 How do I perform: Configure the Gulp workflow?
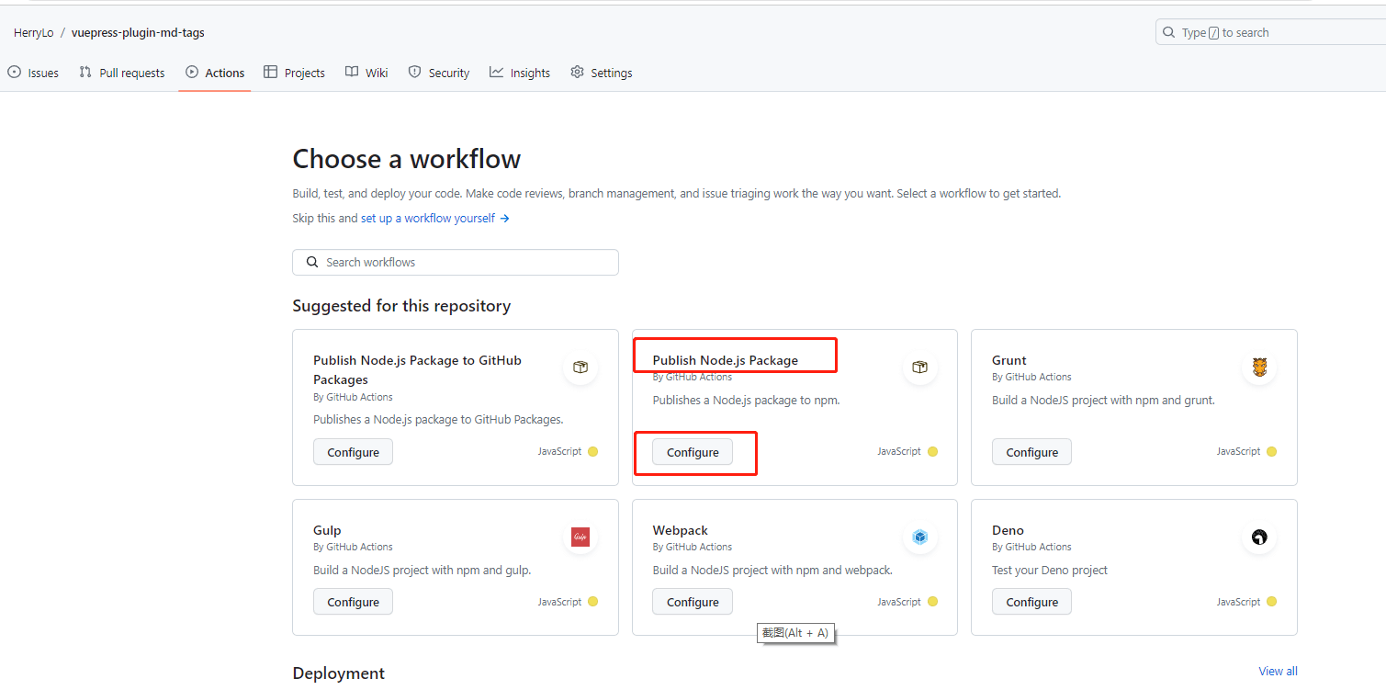pyautogui.click(x=354, y=602)
